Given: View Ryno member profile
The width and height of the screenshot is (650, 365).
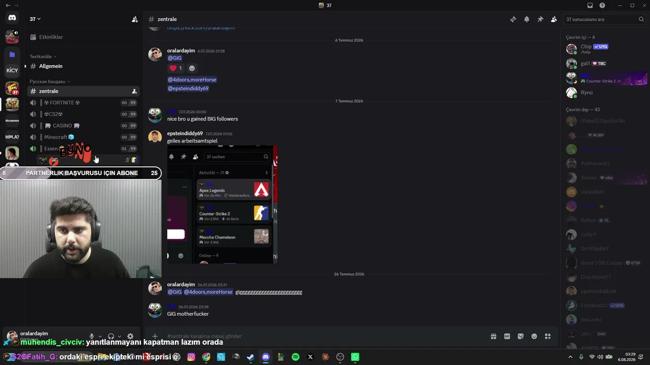Looking at the screenshot, I should click(x=605, y=92).
